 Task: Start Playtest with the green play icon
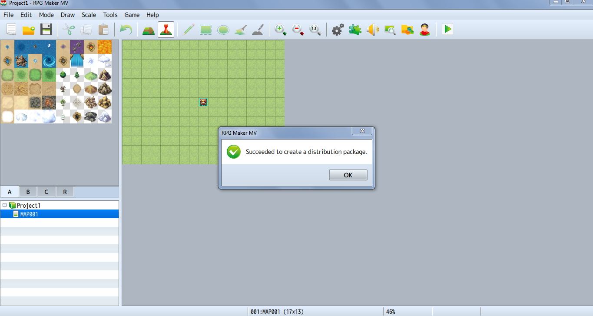447,30
